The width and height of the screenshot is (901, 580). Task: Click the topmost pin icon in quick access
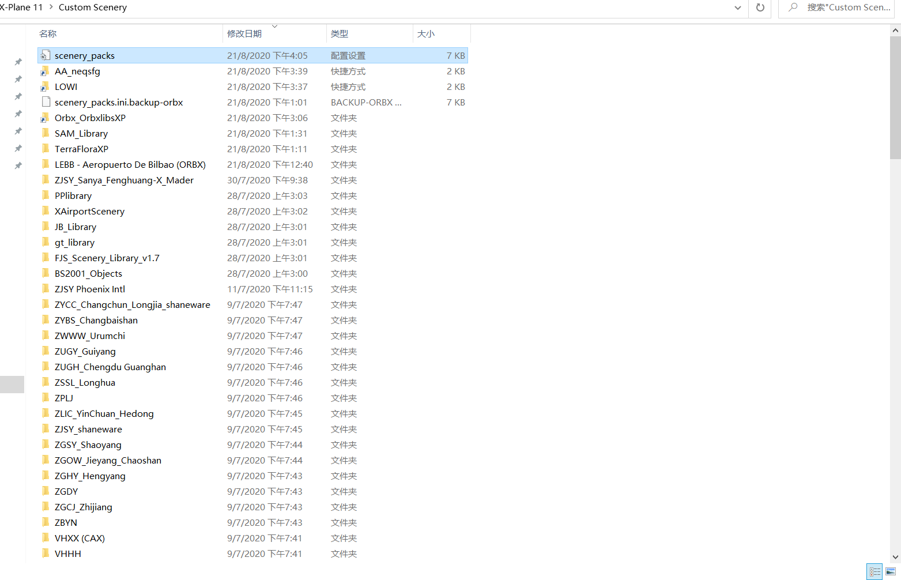coord(18,62)
